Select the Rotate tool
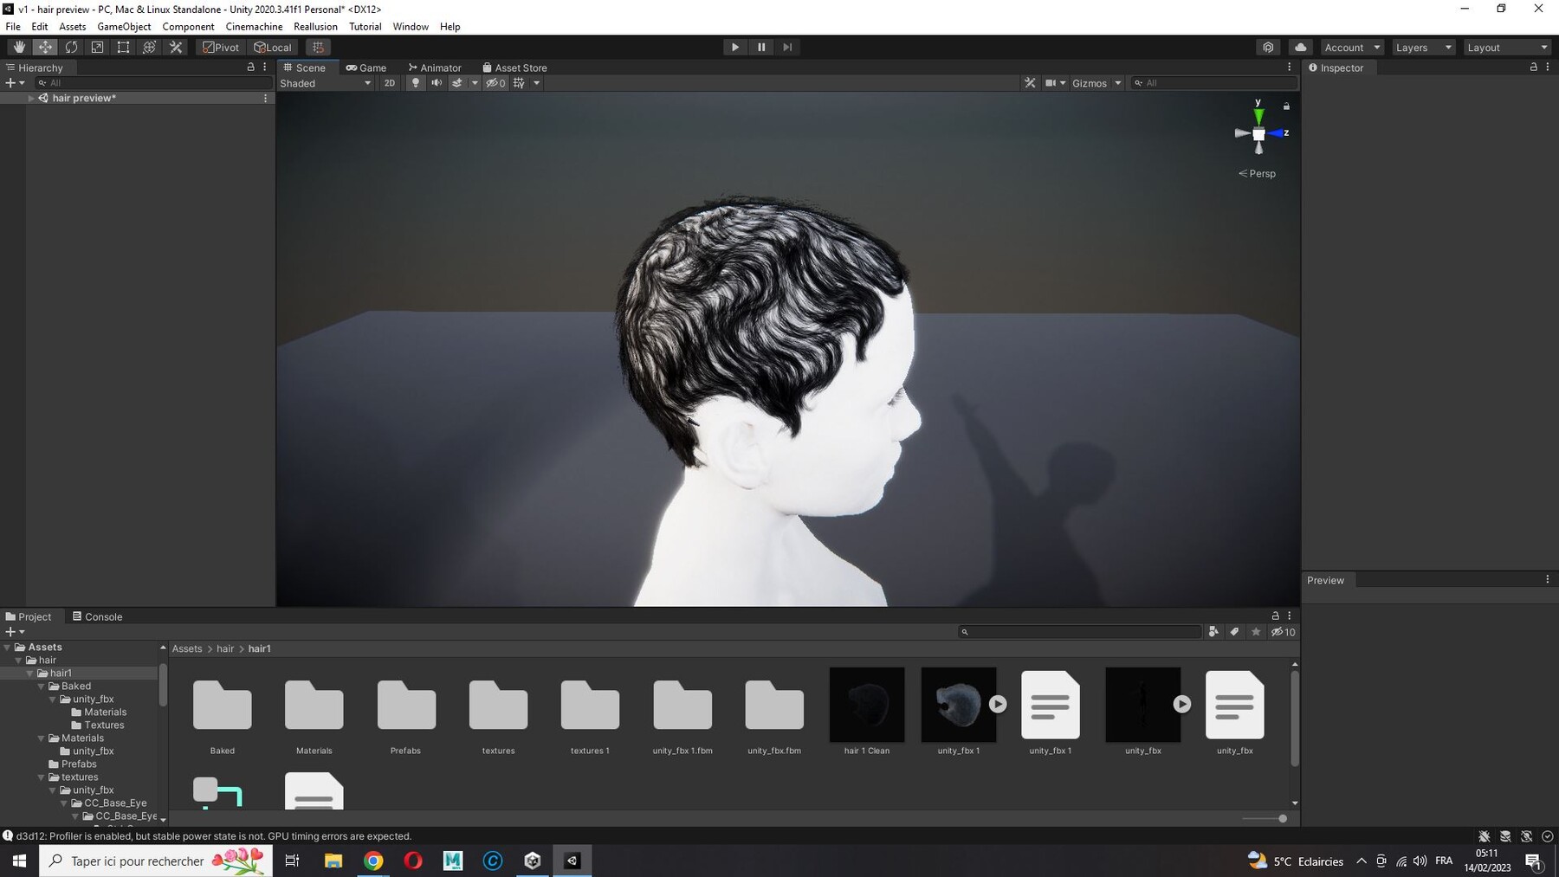The width and height of the screenshot is (1559, 877). click(71, 48)
